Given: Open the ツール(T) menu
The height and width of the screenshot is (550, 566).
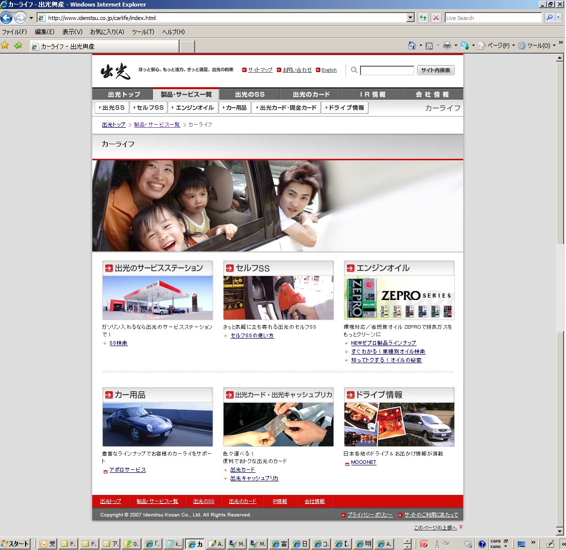Looking at the screenshot, I should coord(143,32).
